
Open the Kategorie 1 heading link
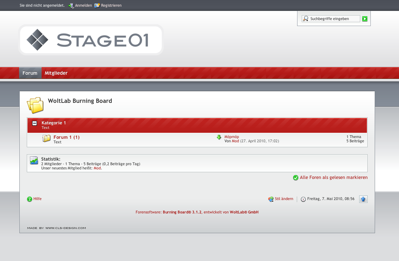pos(54,123)
